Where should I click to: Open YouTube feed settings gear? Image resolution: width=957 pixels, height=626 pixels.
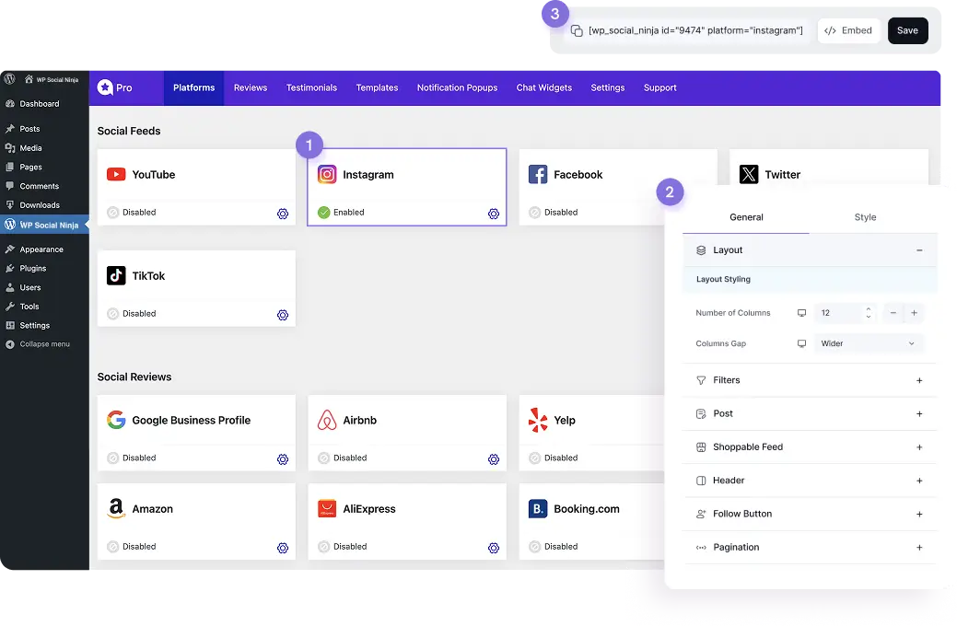tap(283, 214)
